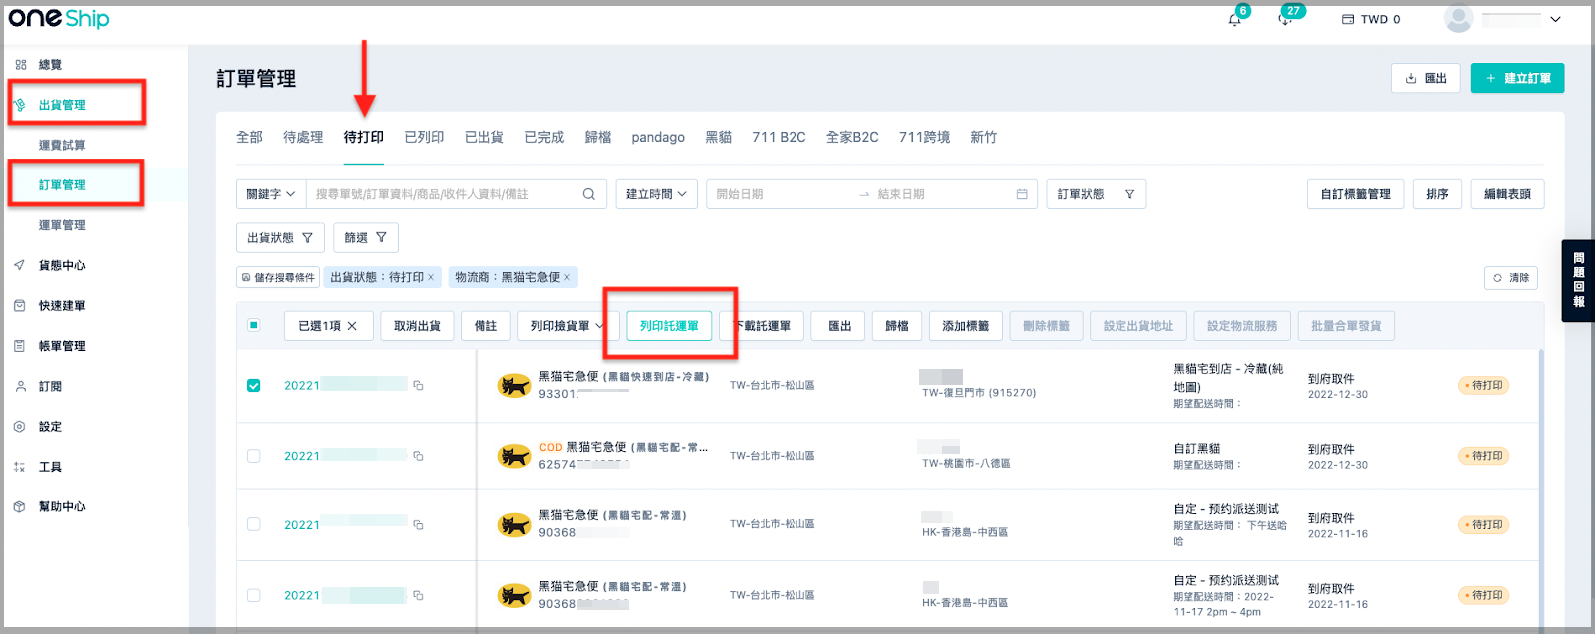The height and width of the screenshot is (634, 1595).
Task: Open the 關鍵字 search type dropdown
Action: pyautogui.click(x=271, y=194)
